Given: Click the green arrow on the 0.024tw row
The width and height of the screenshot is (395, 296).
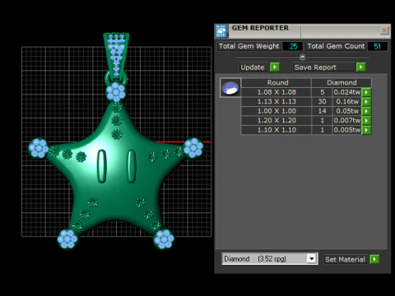Looking at the screenshot, I should click(366, 92).
